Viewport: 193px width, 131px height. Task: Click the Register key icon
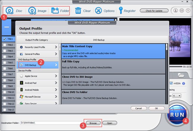[121, 10]
